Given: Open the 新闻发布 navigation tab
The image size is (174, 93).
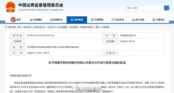Looking at the screenshot, I should (56, 20).
